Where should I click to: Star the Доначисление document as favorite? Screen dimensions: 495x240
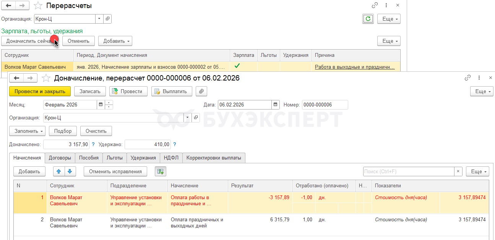tap(46, 78)
